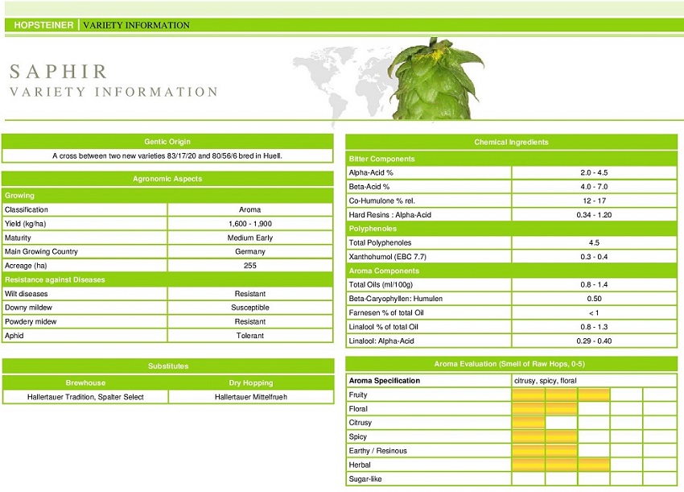Click the 'Linalool % of total Oil' label
Viewport: 684px width, 492px height.
tap(383, 327)
